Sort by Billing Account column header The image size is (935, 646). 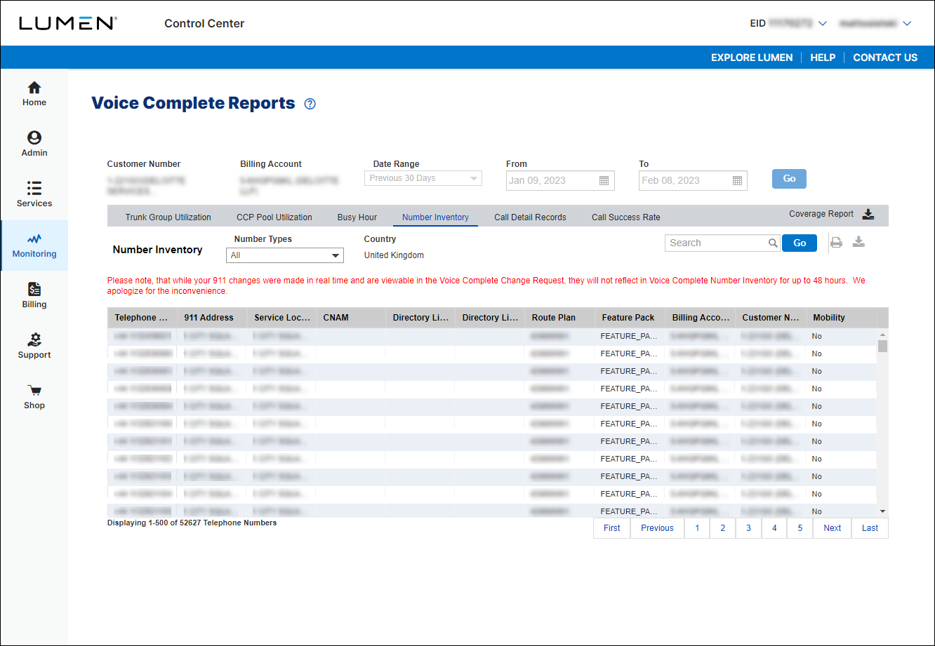(x=700, y=318)
